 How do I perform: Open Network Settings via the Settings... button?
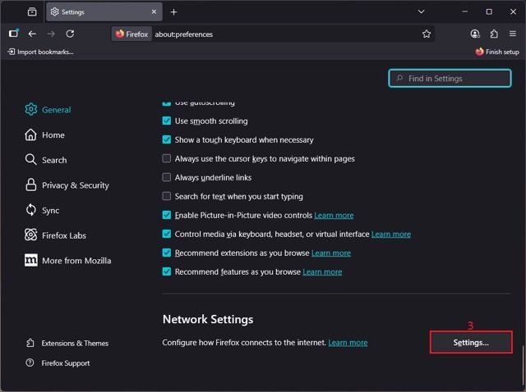click(471, 343)
